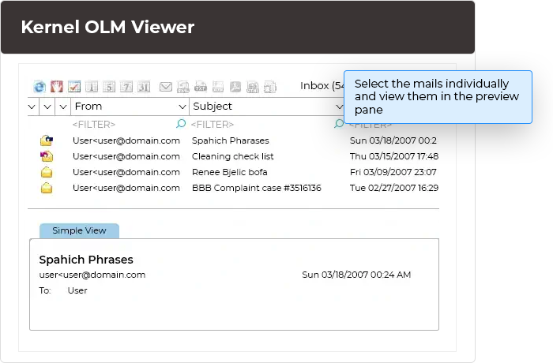Click the save as MSG file icon
The width and height of the screenshot is (553, 363).
tap(183, 87)
